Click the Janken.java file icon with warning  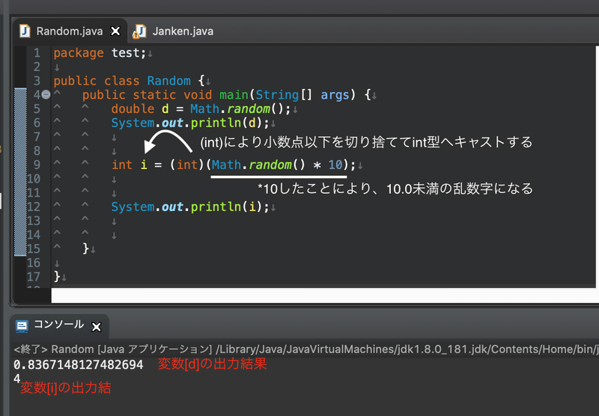click(139, 31)
